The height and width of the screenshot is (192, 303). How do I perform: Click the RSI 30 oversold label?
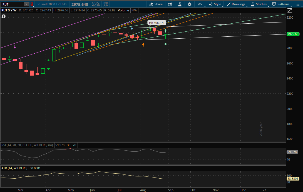click(x=69, y=145)
